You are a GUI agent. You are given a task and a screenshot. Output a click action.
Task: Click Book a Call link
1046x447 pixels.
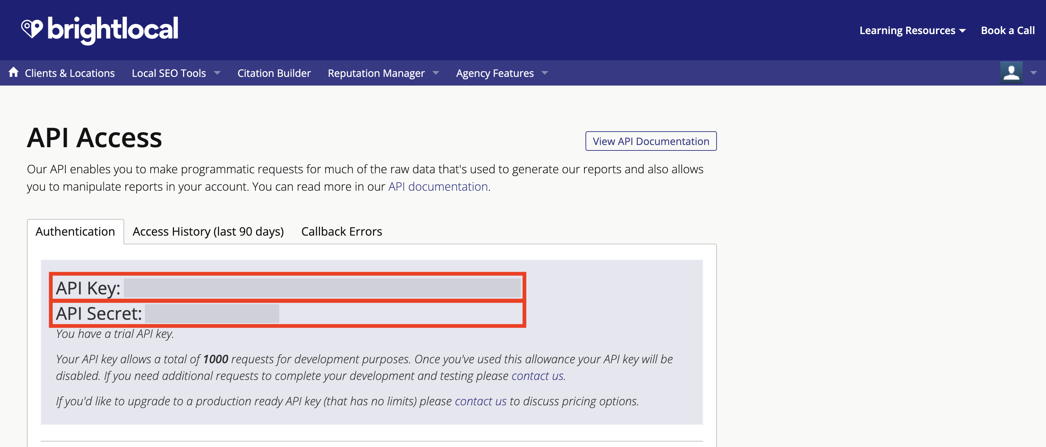[x=1008, y=30]
